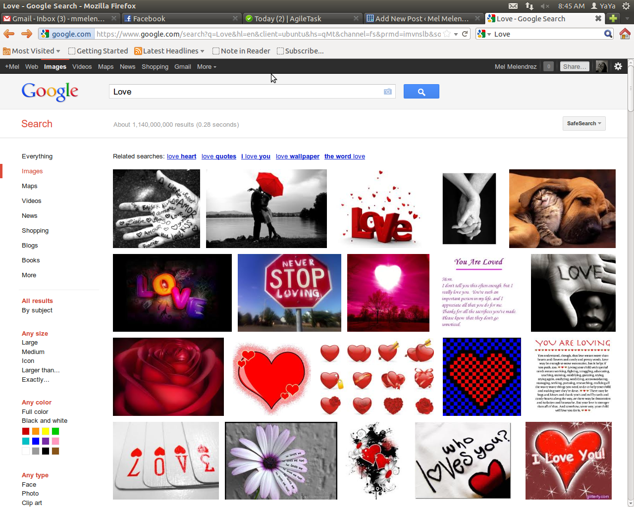List all tabs with the tab bar arrow
634x507 pixels.
pyautogui.click(x=627, y=18)
